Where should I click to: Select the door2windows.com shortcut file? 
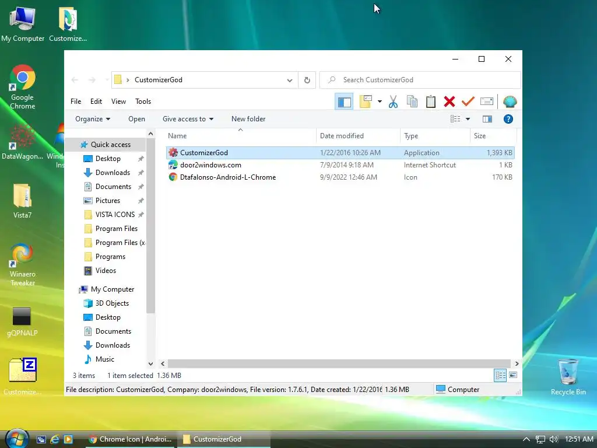[340, 165]
